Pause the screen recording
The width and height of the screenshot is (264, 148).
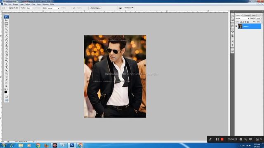(217, 139)
